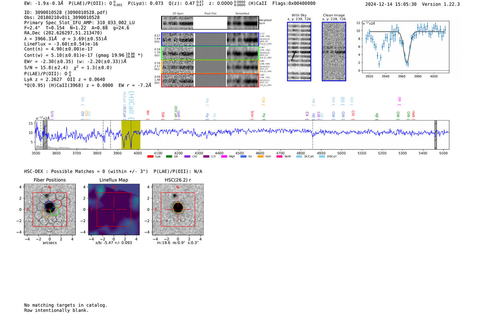Click the S/N = 15.8(±2.4) value
This screenshot has height=329, width=484.
[46, 68]
